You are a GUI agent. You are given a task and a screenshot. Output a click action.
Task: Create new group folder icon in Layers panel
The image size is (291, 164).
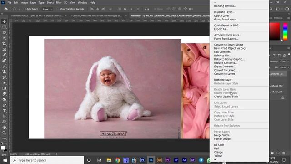272,153
